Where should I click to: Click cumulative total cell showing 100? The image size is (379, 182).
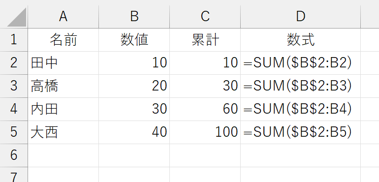(x=205, y=132)
